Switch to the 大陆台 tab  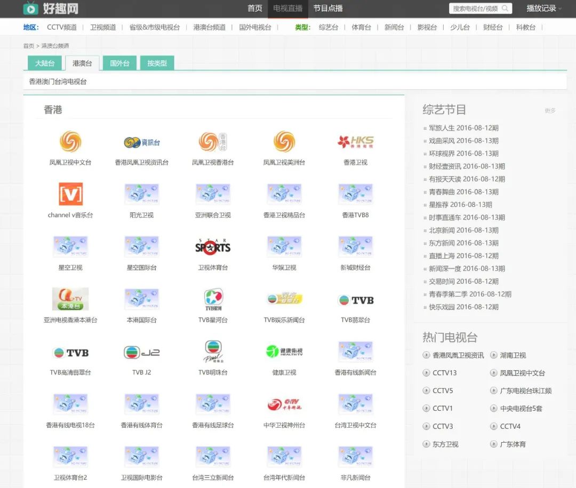coord(45,63)
